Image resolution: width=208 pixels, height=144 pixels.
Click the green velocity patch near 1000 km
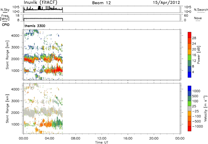click(58, 123)
